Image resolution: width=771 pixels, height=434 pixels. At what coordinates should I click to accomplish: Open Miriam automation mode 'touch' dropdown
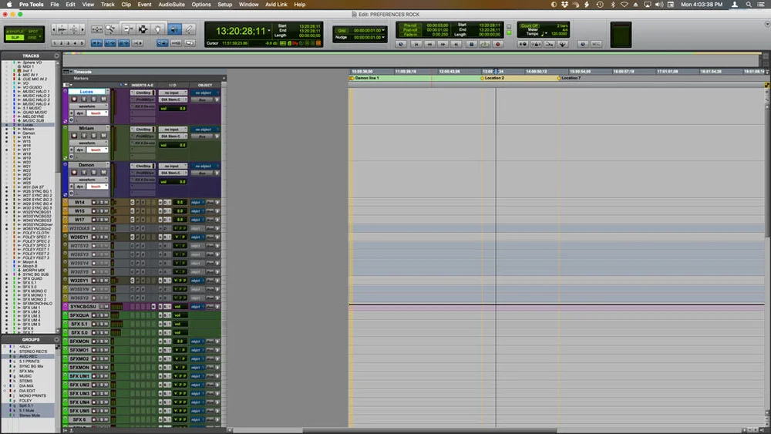[x=97, y=150]
